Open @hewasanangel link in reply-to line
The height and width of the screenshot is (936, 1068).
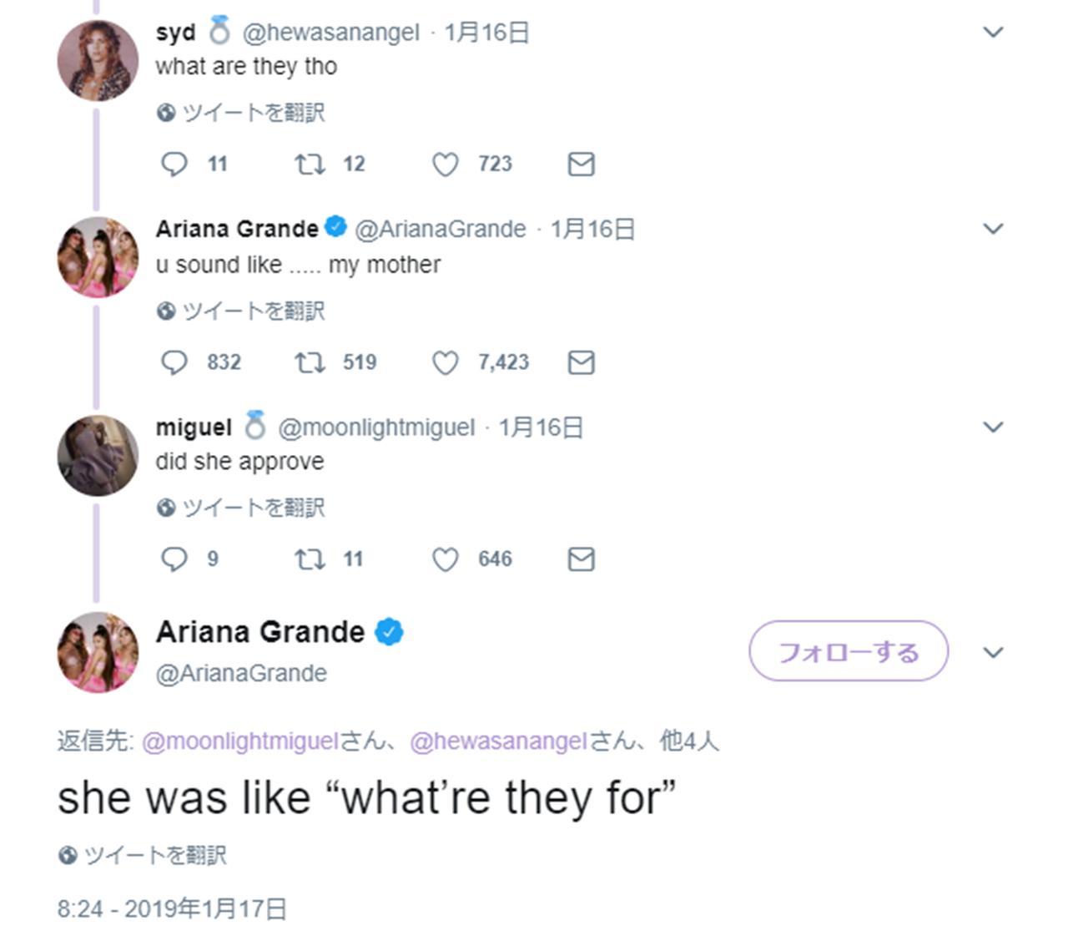point(499,741)
